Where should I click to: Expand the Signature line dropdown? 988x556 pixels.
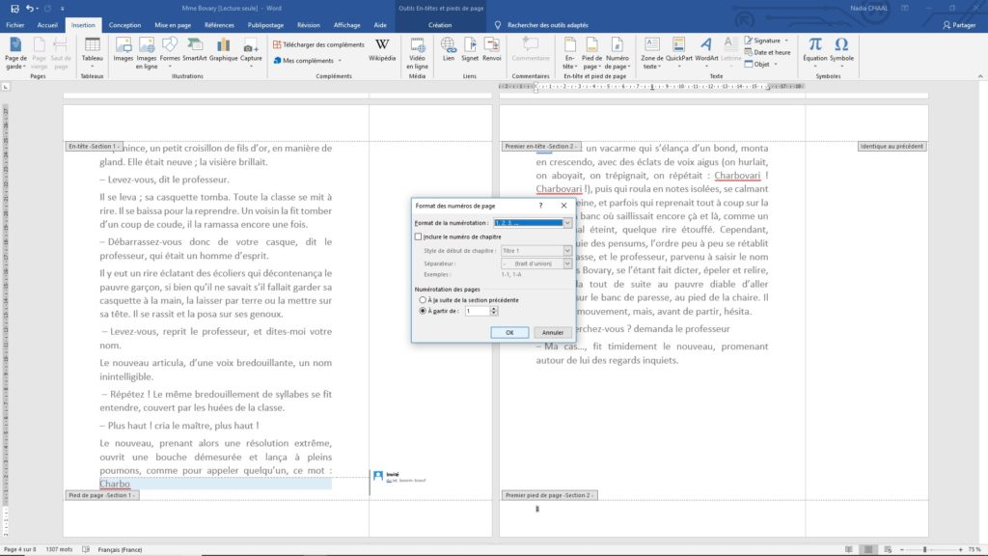tap(786, 41)
